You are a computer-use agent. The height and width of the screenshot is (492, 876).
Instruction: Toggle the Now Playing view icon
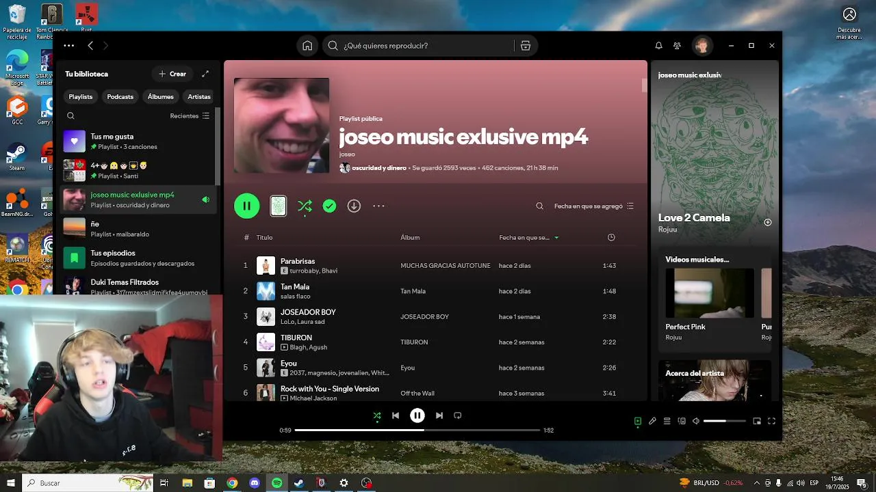pos(638,422)
